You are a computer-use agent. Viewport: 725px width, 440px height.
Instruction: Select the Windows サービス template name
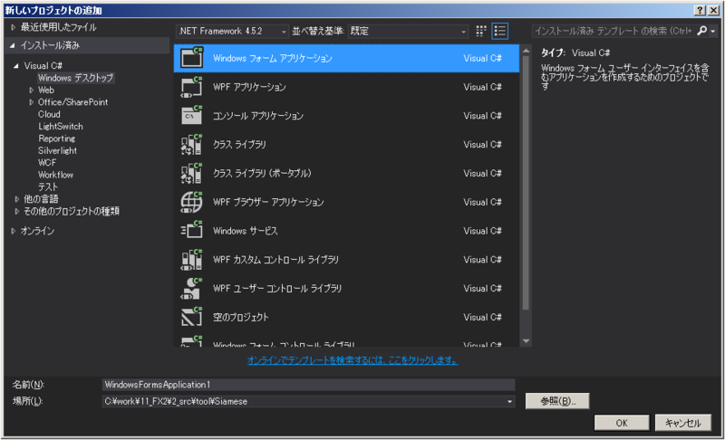245,230
